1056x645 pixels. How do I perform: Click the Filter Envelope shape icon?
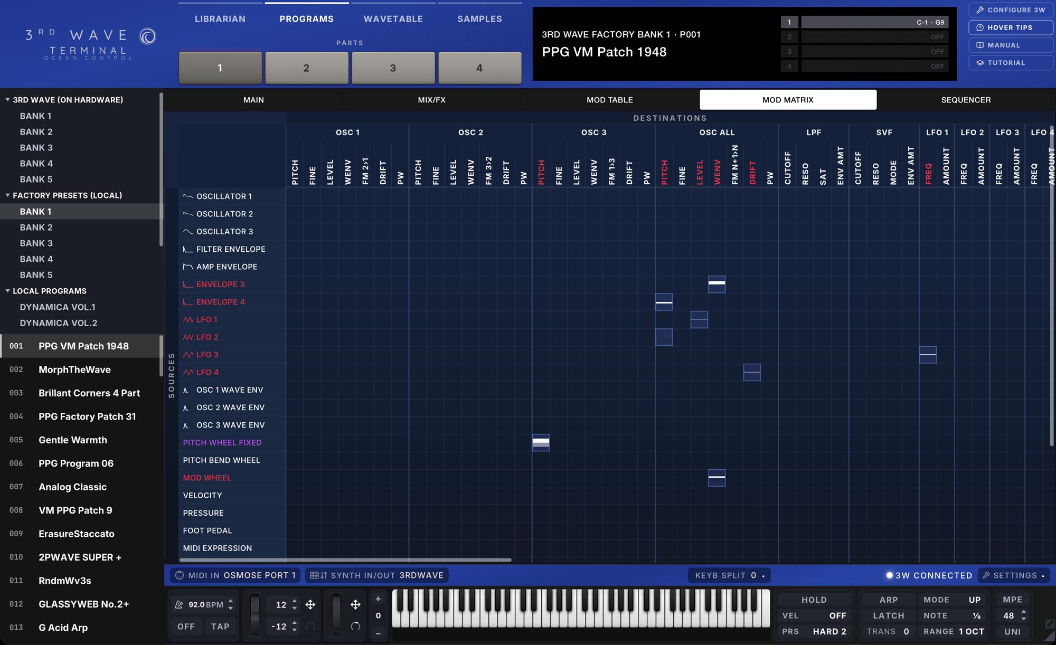click(188, 249)
